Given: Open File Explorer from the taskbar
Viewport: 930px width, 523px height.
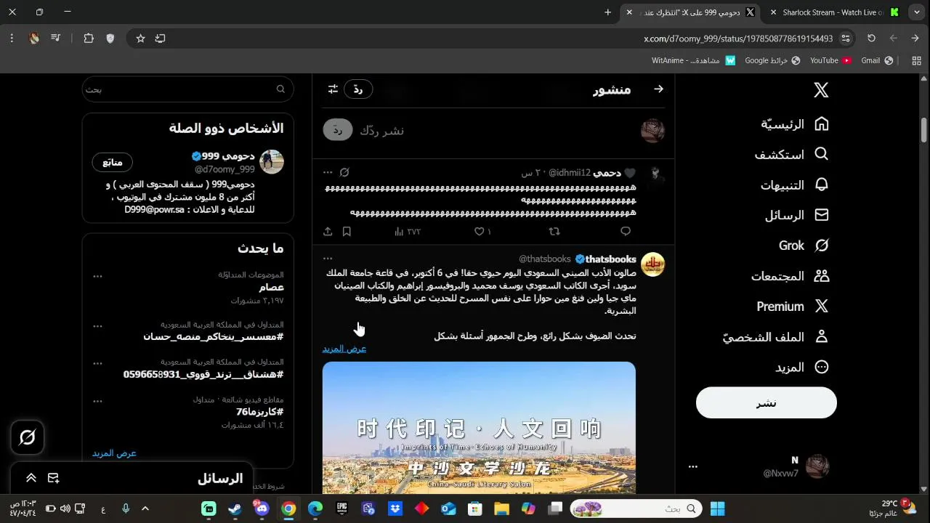Looking at the screenshot, I should point(501,508).
